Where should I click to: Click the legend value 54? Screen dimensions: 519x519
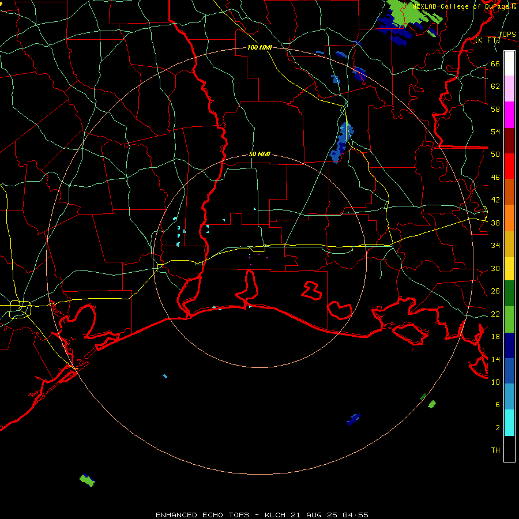click(495, 131)
